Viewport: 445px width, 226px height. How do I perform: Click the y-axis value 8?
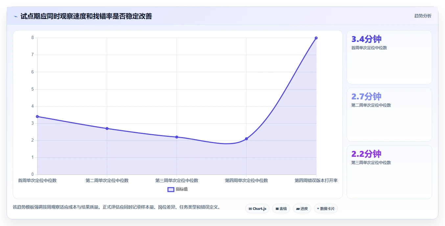point(33,38)
